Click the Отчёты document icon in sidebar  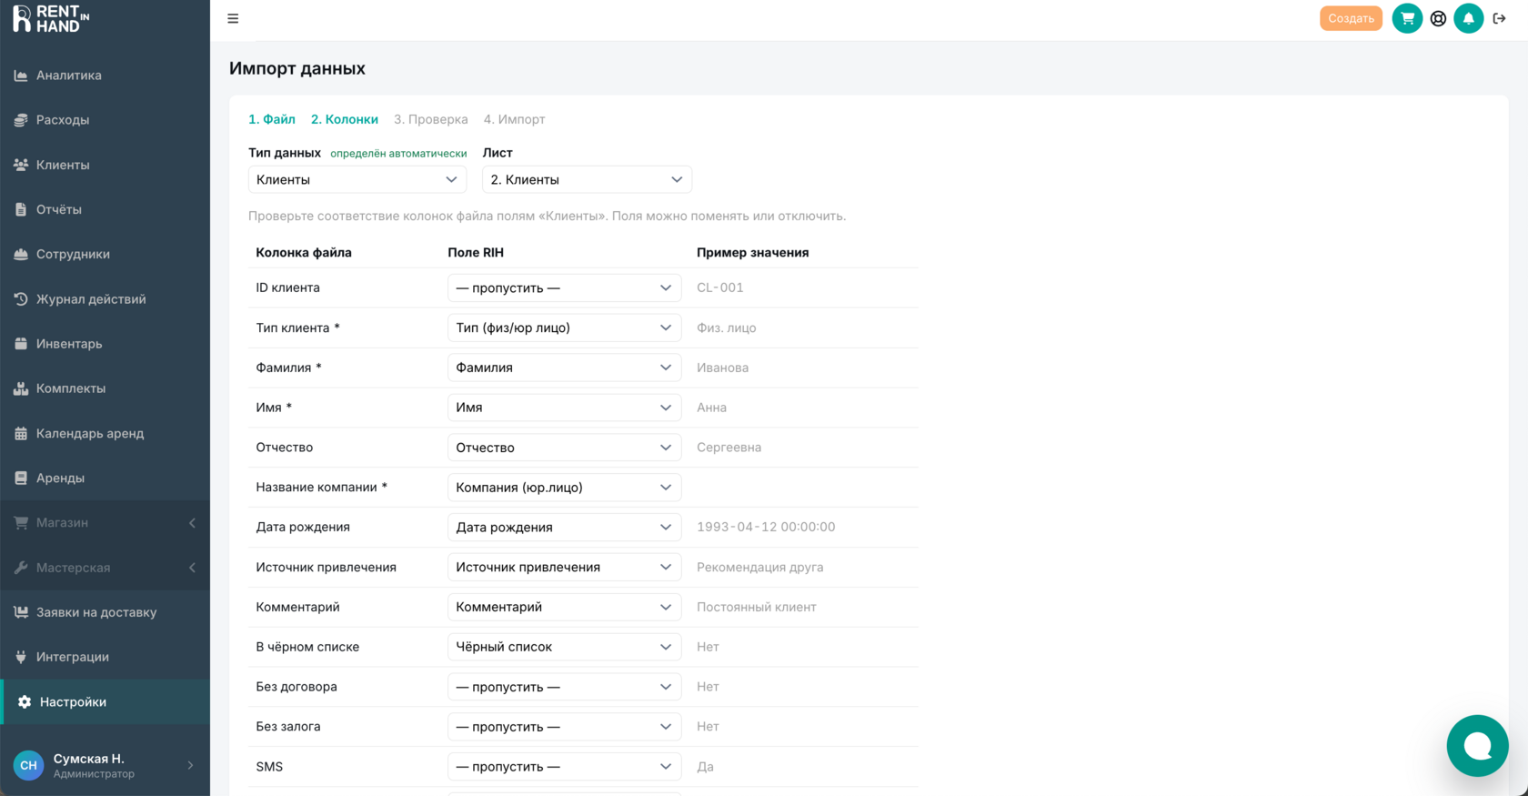[x=21, y=209]
